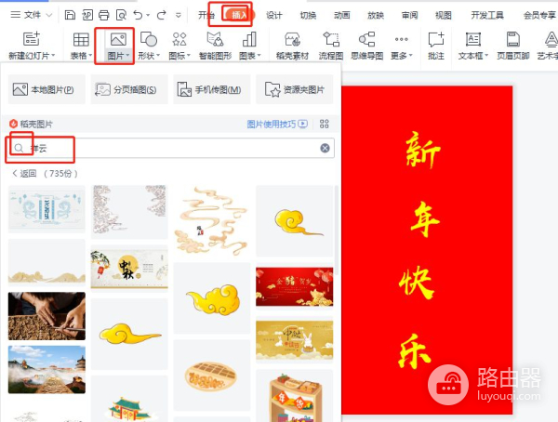Select the green-roofed palace thumbnail
This screenshot has height=422, width=558.
[129, 399]
